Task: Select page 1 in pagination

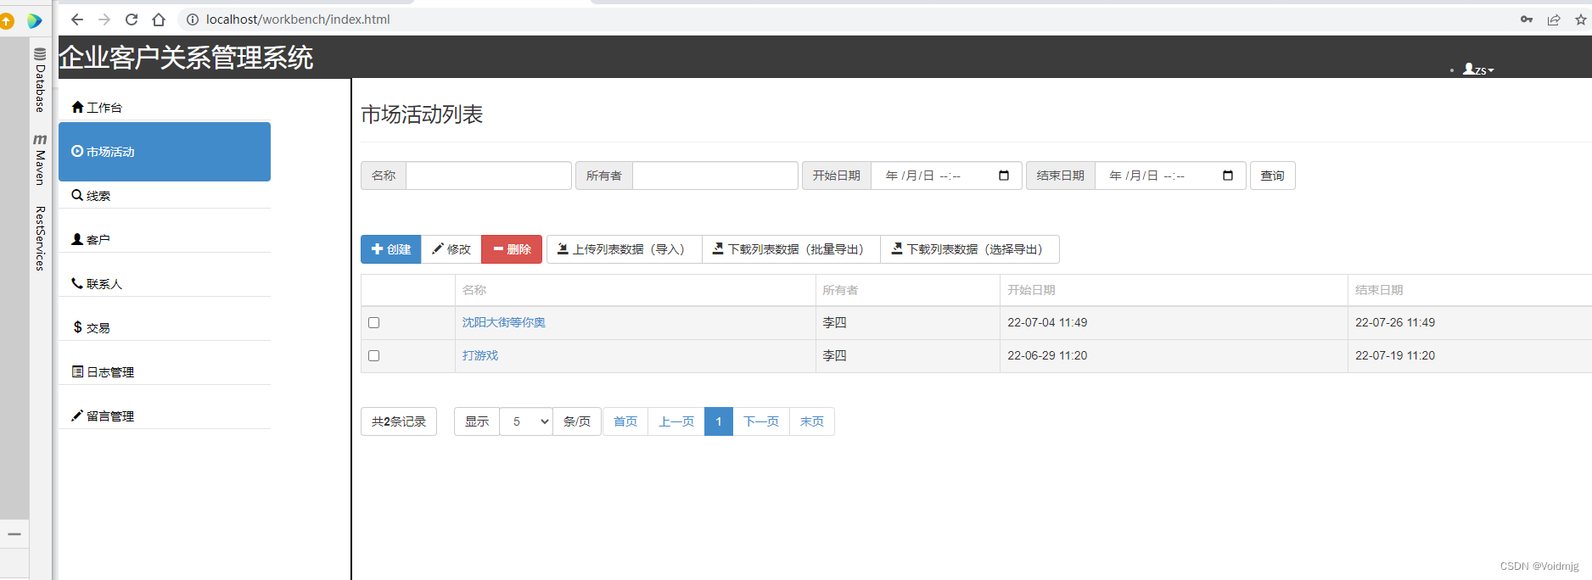Action: click(719, 421)
